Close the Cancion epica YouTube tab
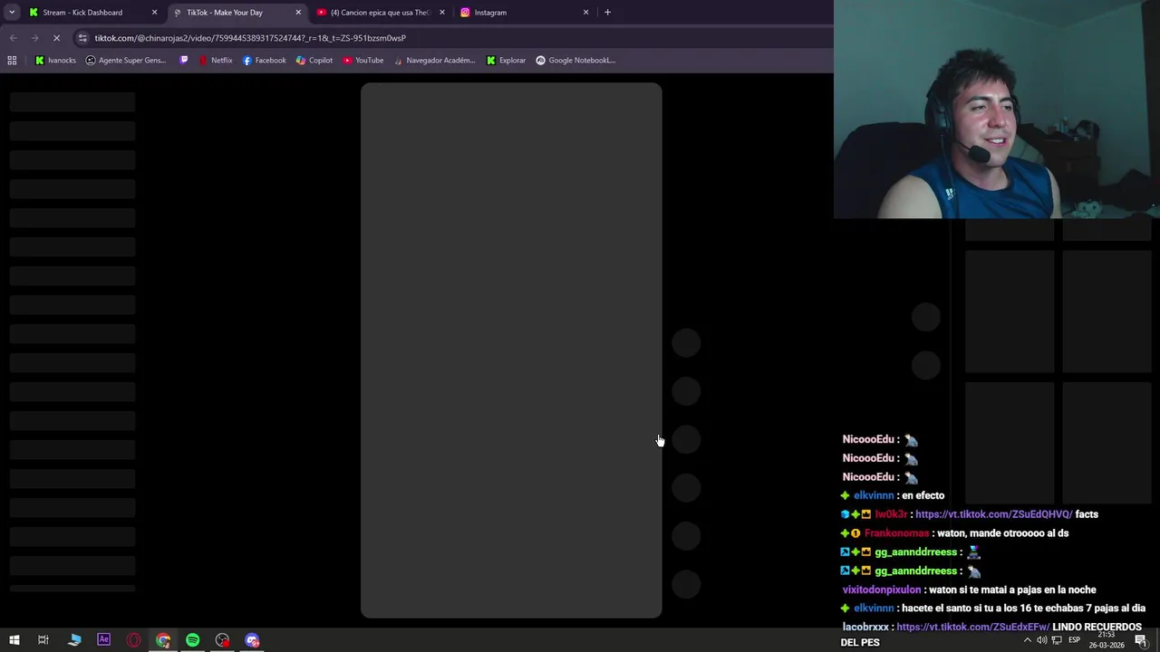 442,13
